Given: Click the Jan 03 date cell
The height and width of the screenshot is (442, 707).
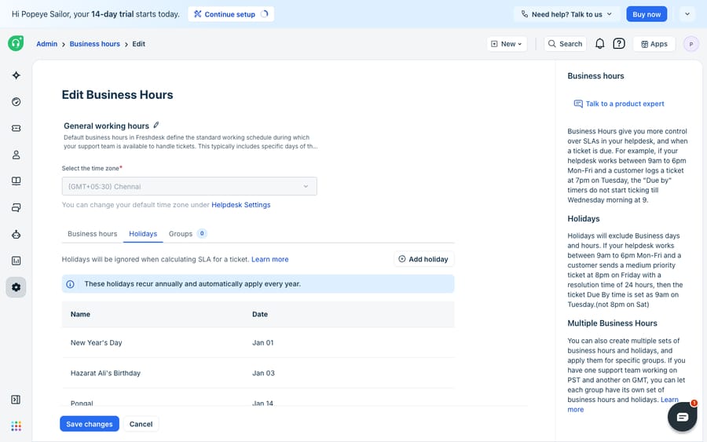Looking at the screenshot, I should (263, 373).
